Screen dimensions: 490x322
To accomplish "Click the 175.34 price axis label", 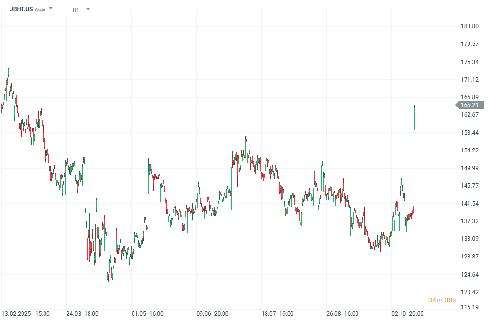I will [x=469, y=62].
